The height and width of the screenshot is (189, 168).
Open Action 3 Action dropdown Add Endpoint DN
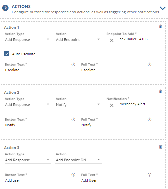coord(78,160)
